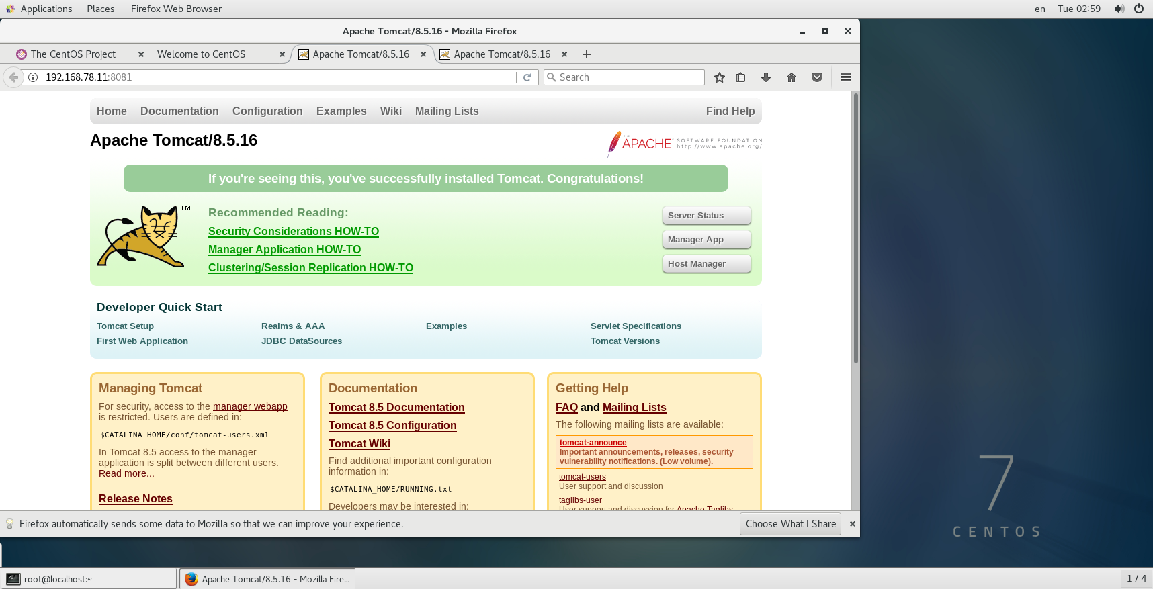Open the downloads arrow icon

766,77
